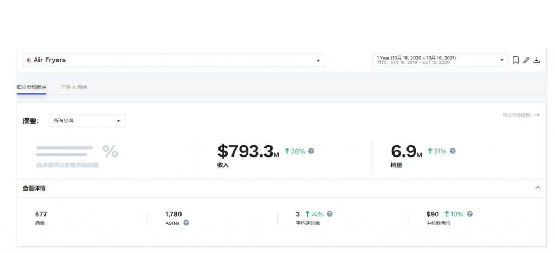Click the US flag icon in Air Fryers selector
The width and height of the screenshot is (555, 253).
[29, 60]
